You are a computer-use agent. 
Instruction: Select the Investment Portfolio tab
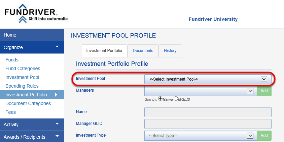pyautogui.click(x=104, y=51)
